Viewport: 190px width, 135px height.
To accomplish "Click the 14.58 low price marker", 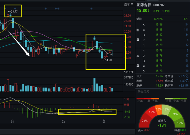I will [108, 60].
